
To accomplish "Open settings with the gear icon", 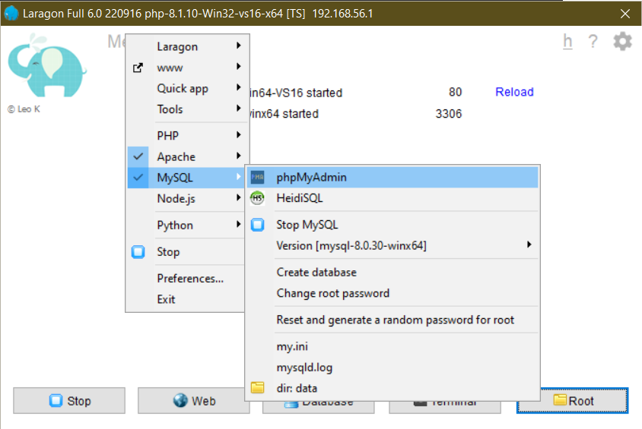I will pyautogui.click(x=622, y=41).
